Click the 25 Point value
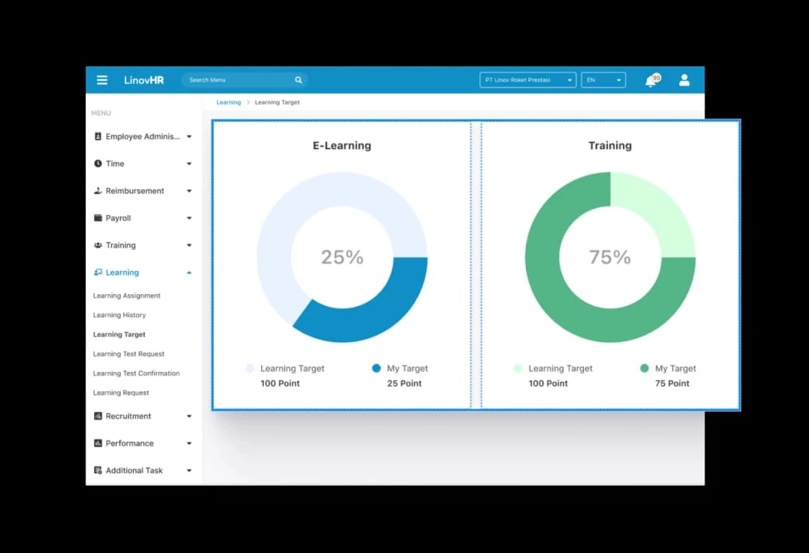 (x=404, y=383)
